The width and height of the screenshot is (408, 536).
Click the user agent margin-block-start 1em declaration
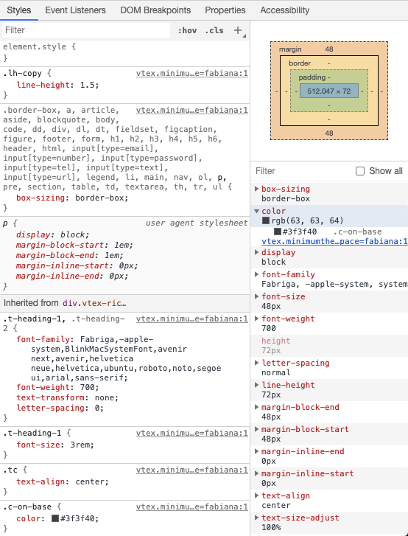(74, 245)
